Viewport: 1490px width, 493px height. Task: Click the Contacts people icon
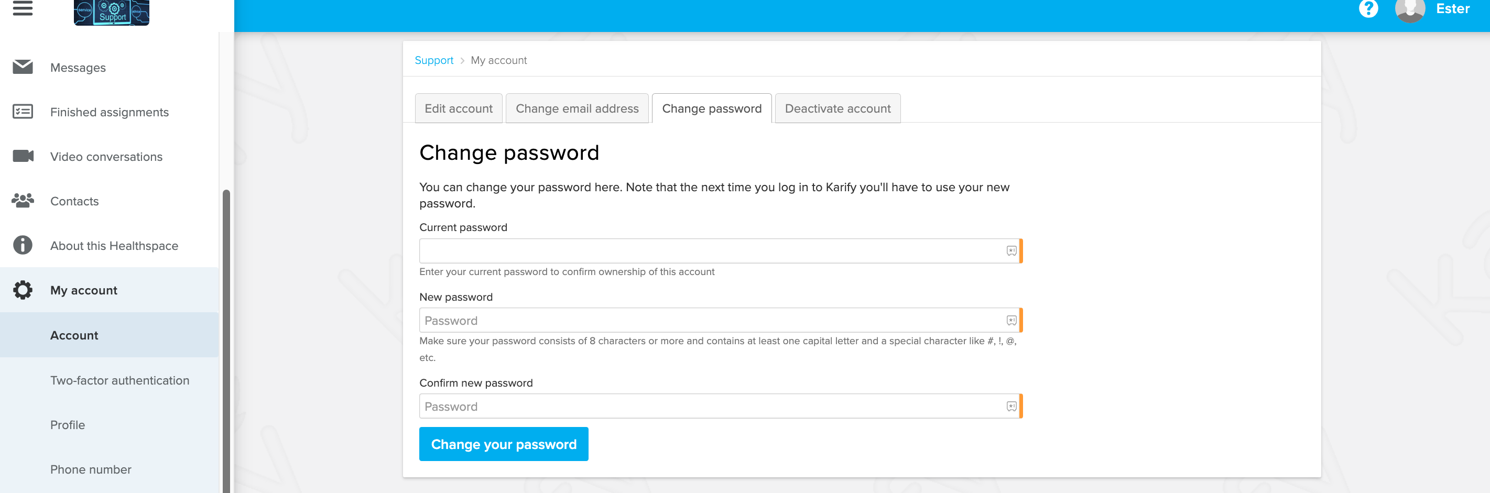(x=23, y=201)
